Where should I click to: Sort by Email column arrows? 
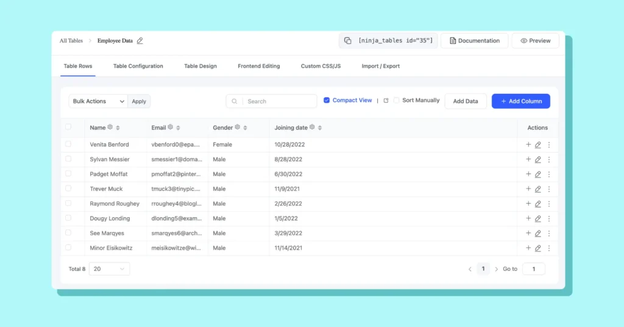point(178,128)
